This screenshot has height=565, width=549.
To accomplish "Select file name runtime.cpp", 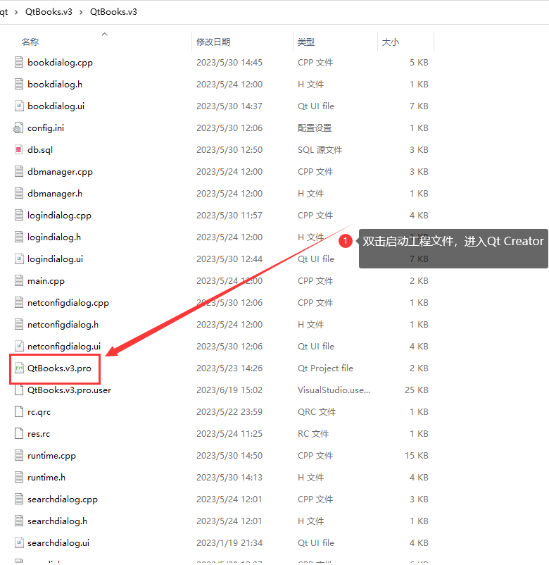I will click(51, 456).
